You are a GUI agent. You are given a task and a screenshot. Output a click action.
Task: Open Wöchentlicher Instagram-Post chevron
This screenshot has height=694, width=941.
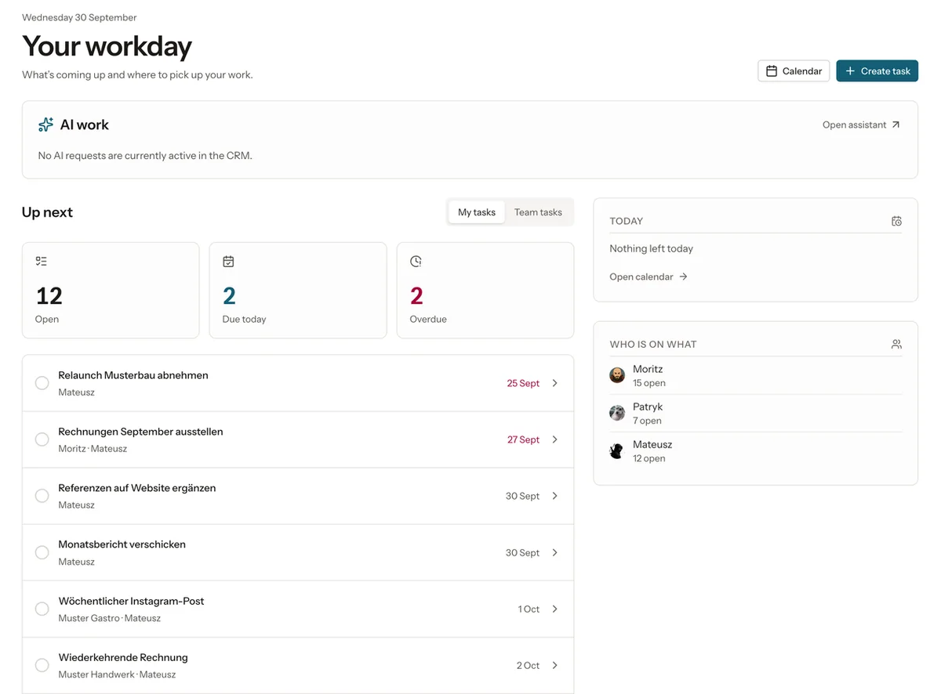click(x=554, y=609)
